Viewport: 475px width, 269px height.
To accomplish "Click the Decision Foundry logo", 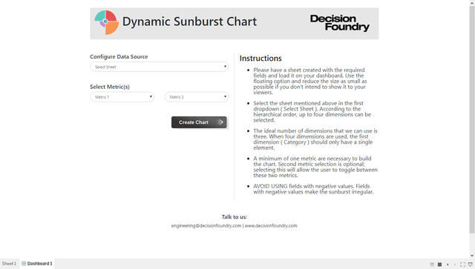I will click(340, 23).
